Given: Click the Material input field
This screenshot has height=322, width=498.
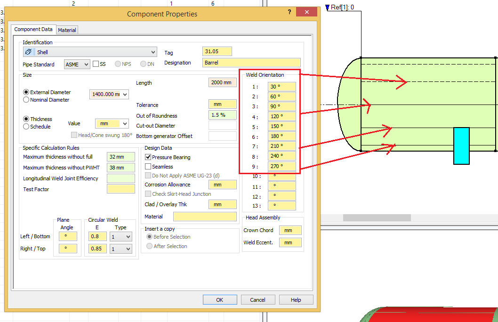Looking at the screenshot, I should coord(205,217).
